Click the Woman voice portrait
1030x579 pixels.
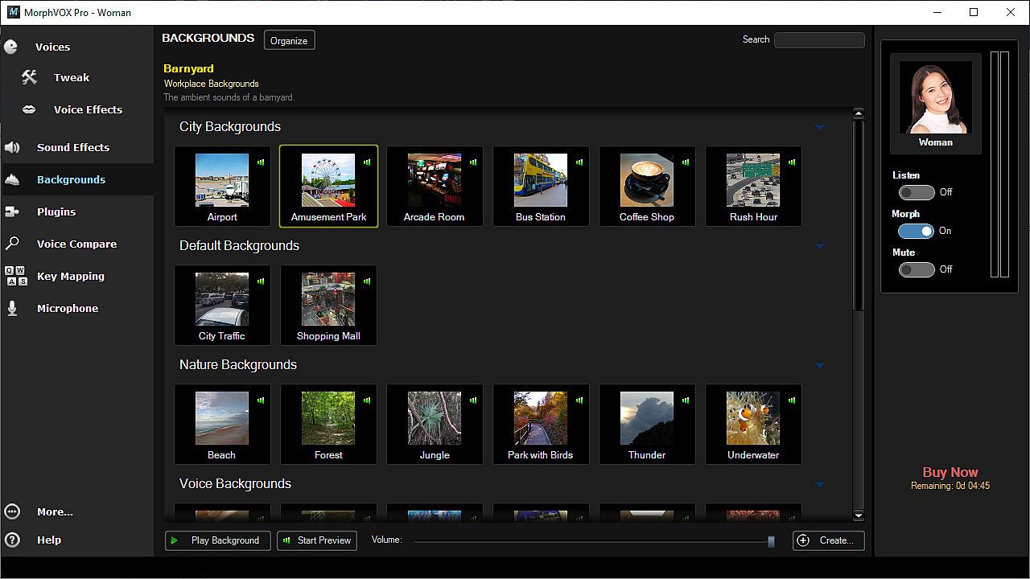click(936, 98)
